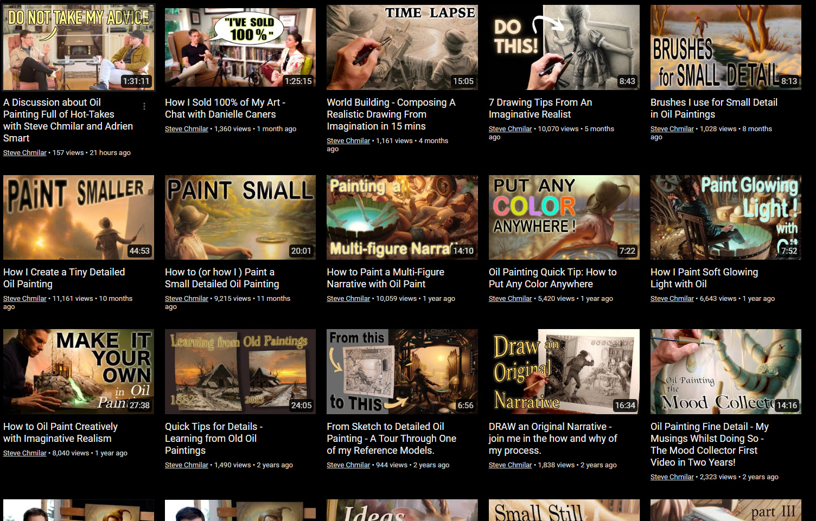This screenshot has height=521, width=816.
Task: Select the '1,360 views • 1 month ago' text
Action: 256,129
